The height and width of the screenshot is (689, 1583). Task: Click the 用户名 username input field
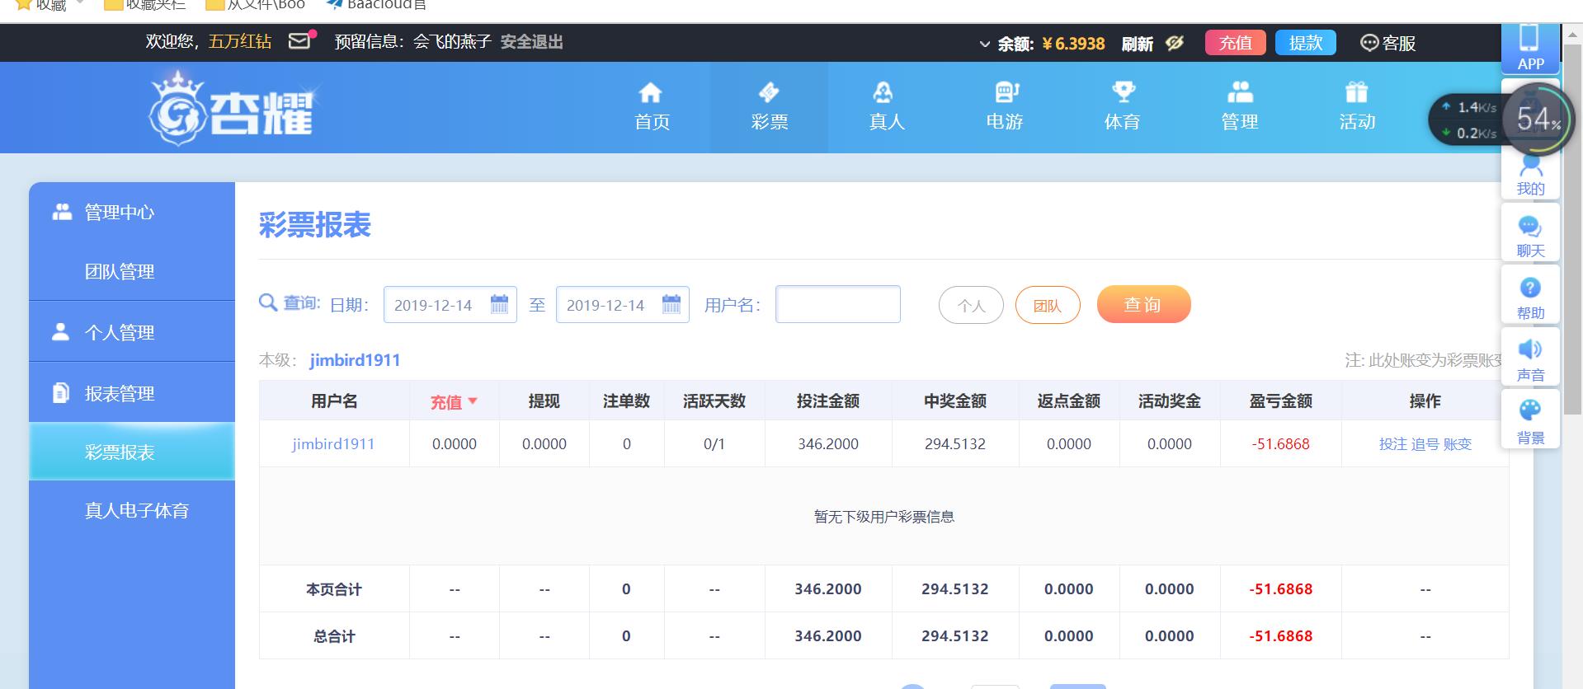tap(837, 304)
